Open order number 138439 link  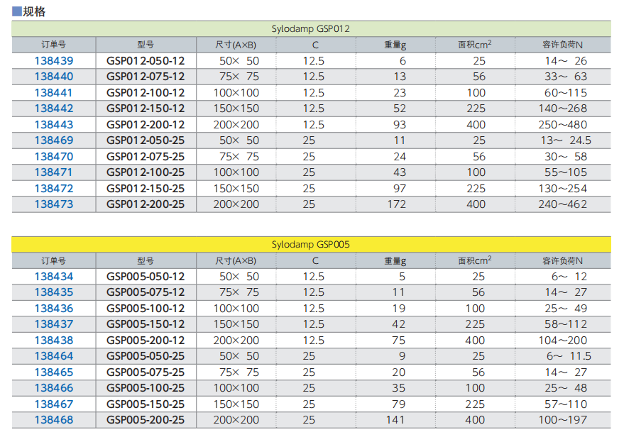click(x=54, y=61)
